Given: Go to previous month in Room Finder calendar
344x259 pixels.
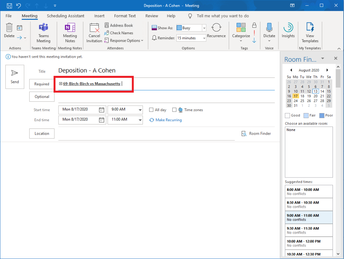Looking at the screenshot, I should 291,70.
